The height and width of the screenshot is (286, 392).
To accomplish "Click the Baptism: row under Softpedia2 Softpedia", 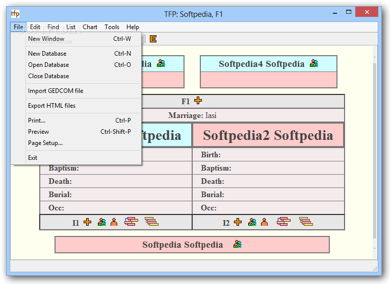I will pyautogui.click(x=268, y=168).
